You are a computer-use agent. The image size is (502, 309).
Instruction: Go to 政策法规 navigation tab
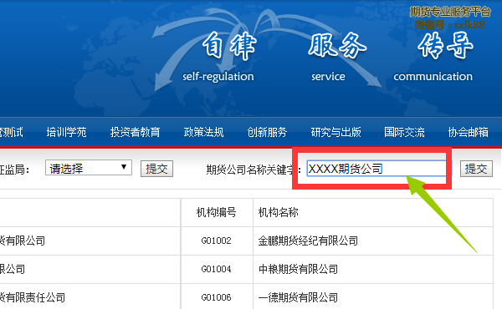(x=203, y=132)
